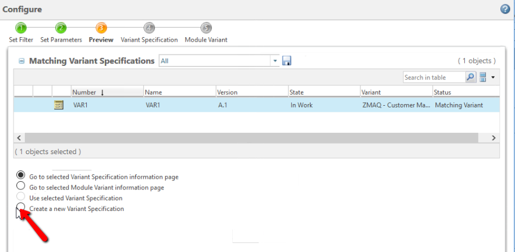The width and height of the screenshot is (515, 252).
Task: Select Go to selected Module Variant information page
Action: click(21, 186)
